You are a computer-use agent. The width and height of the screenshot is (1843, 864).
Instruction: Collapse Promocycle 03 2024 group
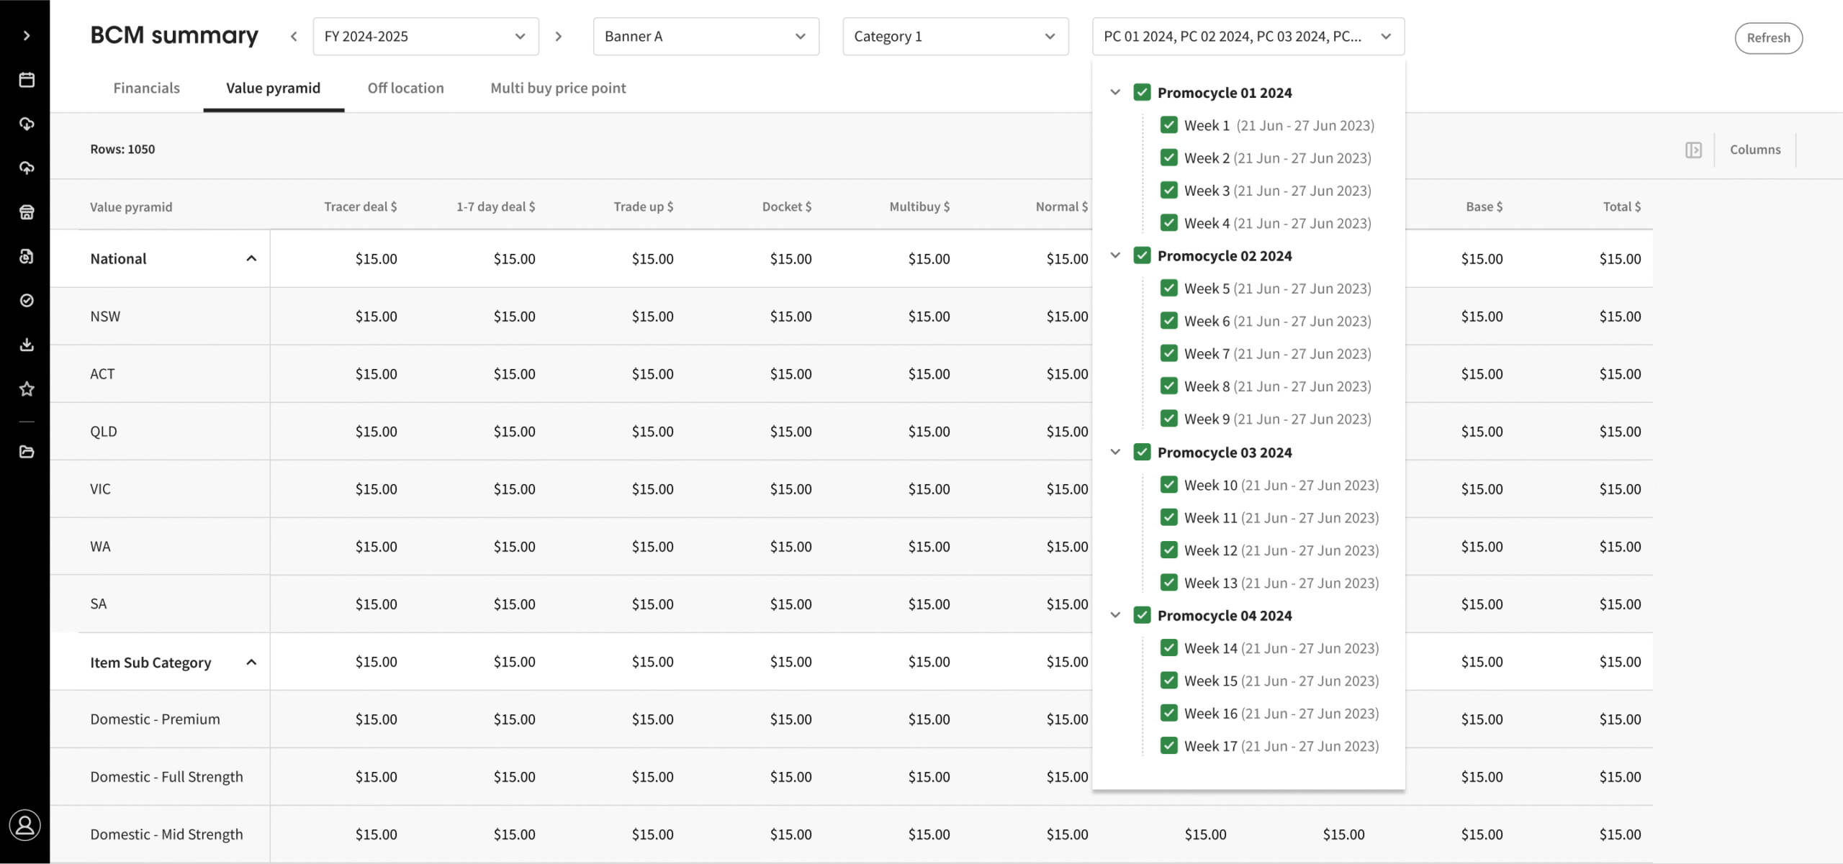[x=1115, y=452]
